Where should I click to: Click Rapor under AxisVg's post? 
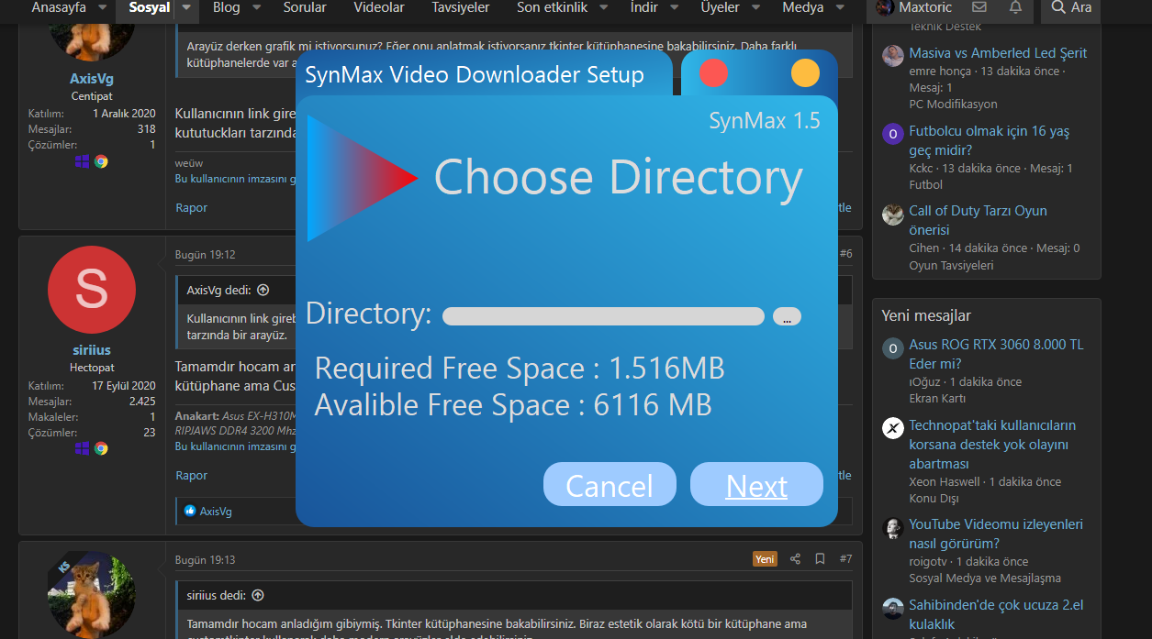coord(192,208)
